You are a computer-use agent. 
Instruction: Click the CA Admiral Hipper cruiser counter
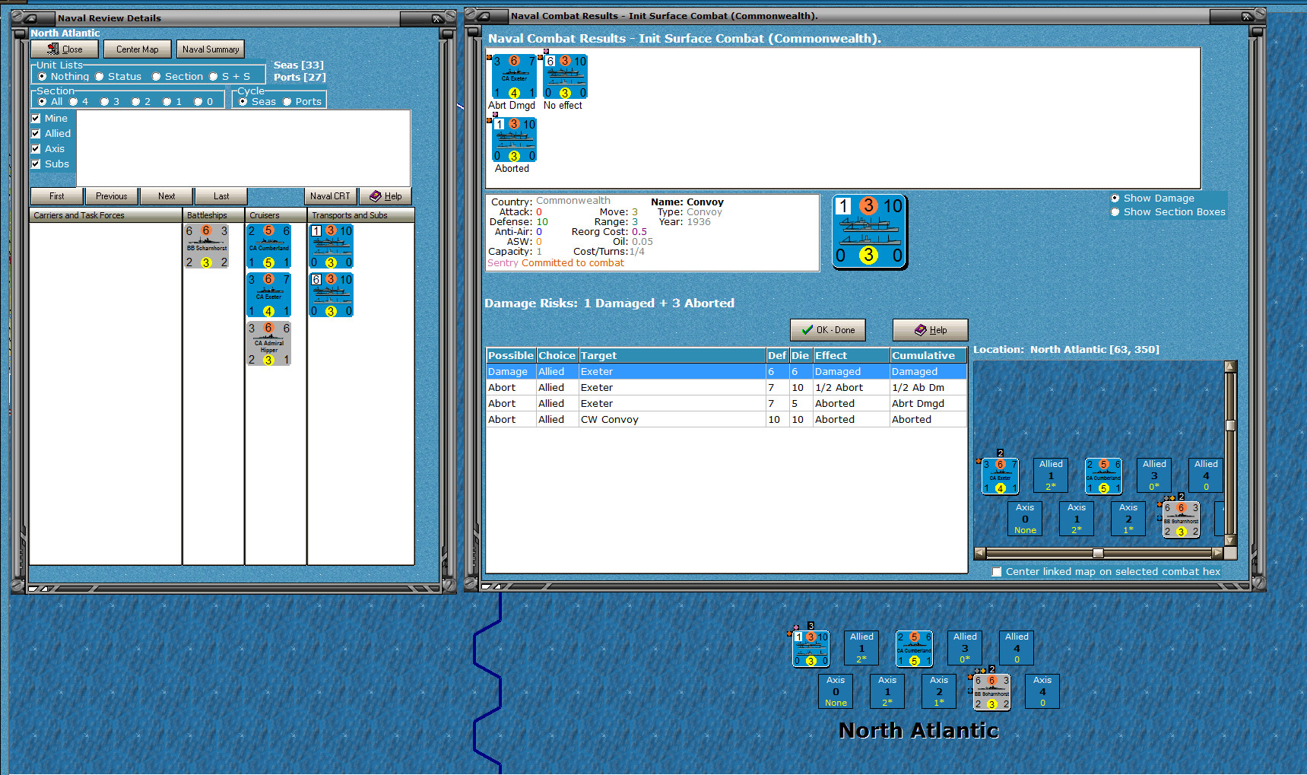point(269,344)
